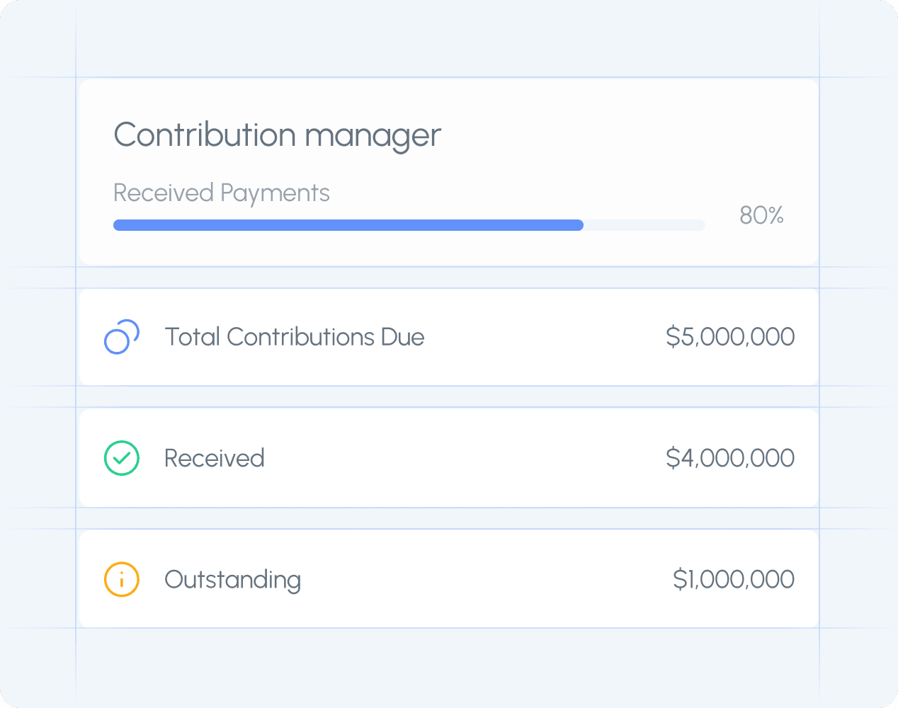Open the Outstanding label
898x708 pixels.
(233, 579)
